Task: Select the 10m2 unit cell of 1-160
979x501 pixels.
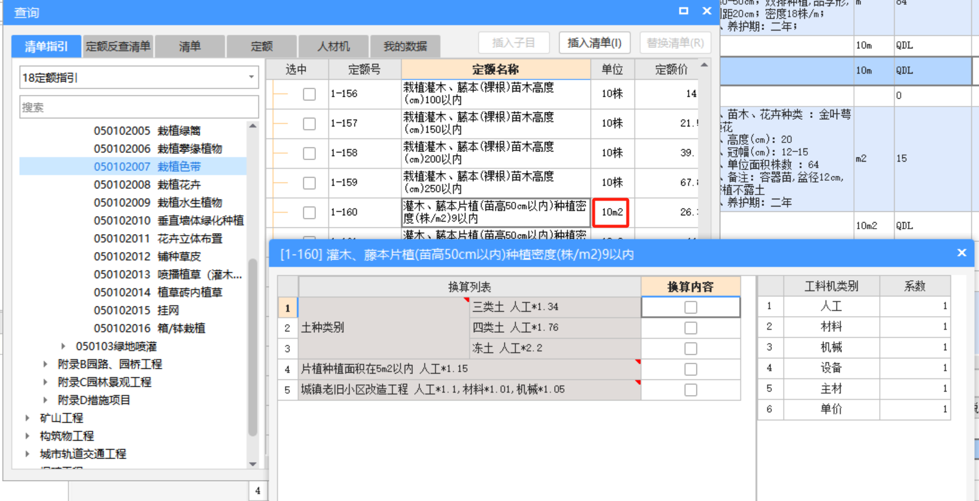Action: point(612,212)
